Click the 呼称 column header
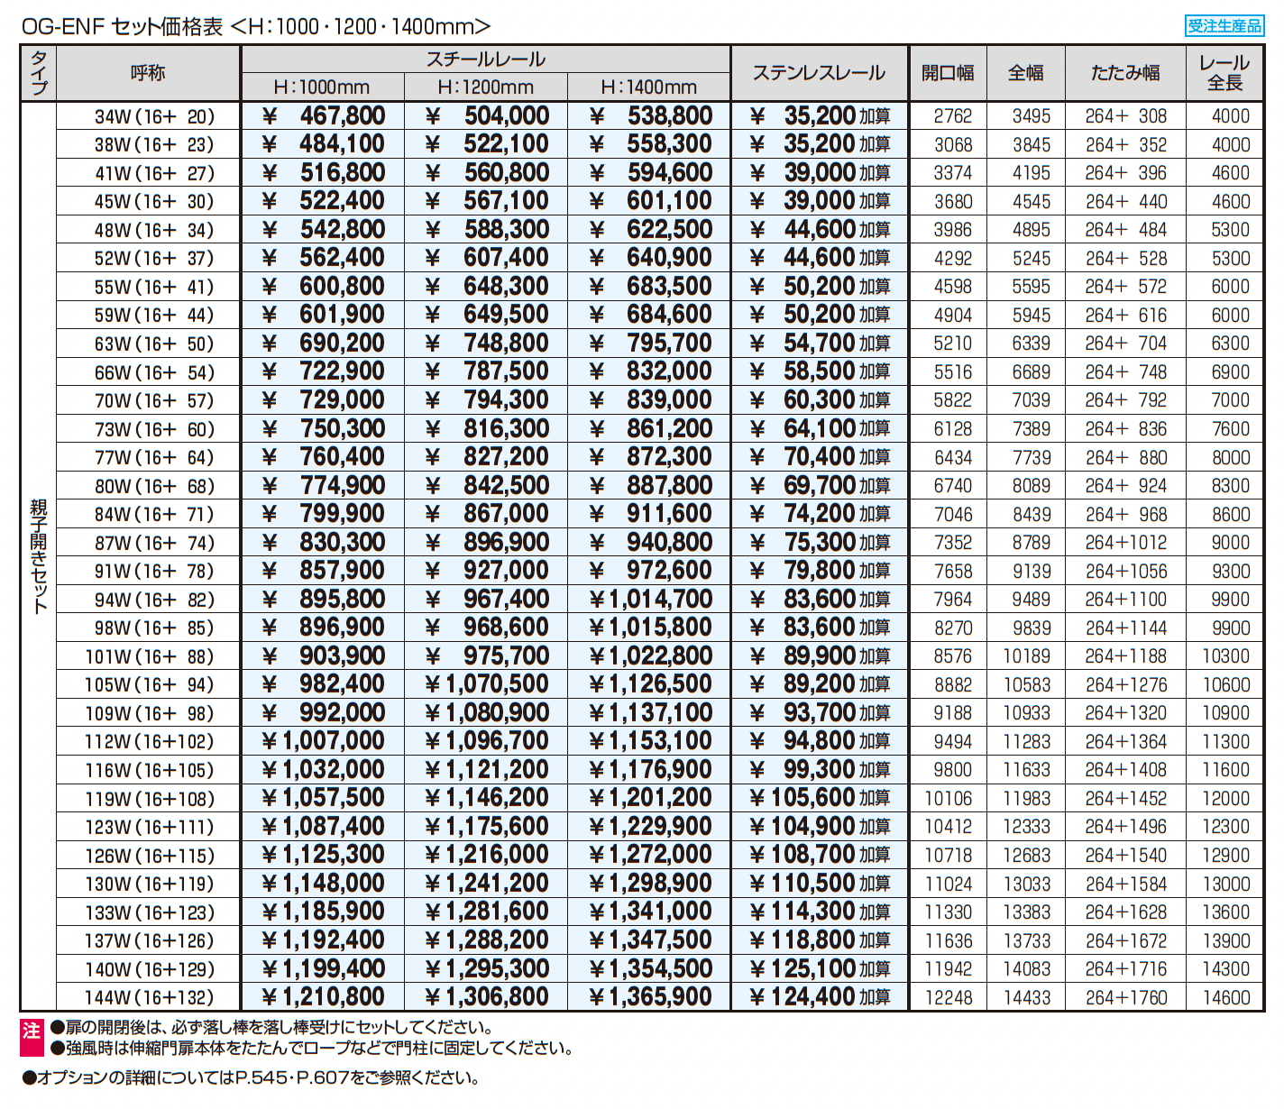The height and width of the screenshot is (1109, 1284). coord(148,73)
